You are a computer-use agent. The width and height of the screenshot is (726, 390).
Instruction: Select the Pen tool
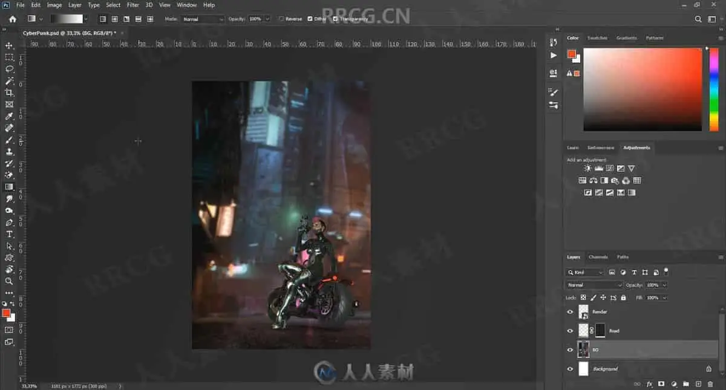(9, 223)
